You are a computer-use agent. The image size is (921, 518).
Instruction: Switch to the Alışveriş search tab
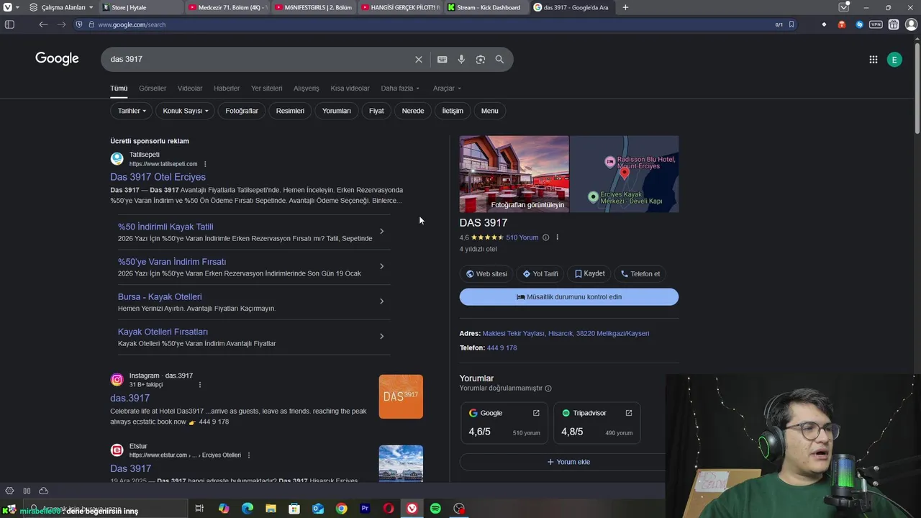306,88
